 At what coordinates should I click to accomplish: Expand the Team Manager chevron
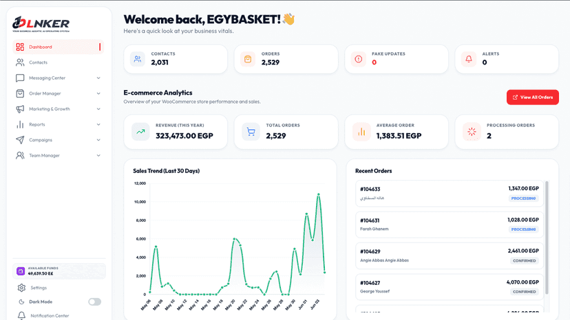tap(98, 156)
